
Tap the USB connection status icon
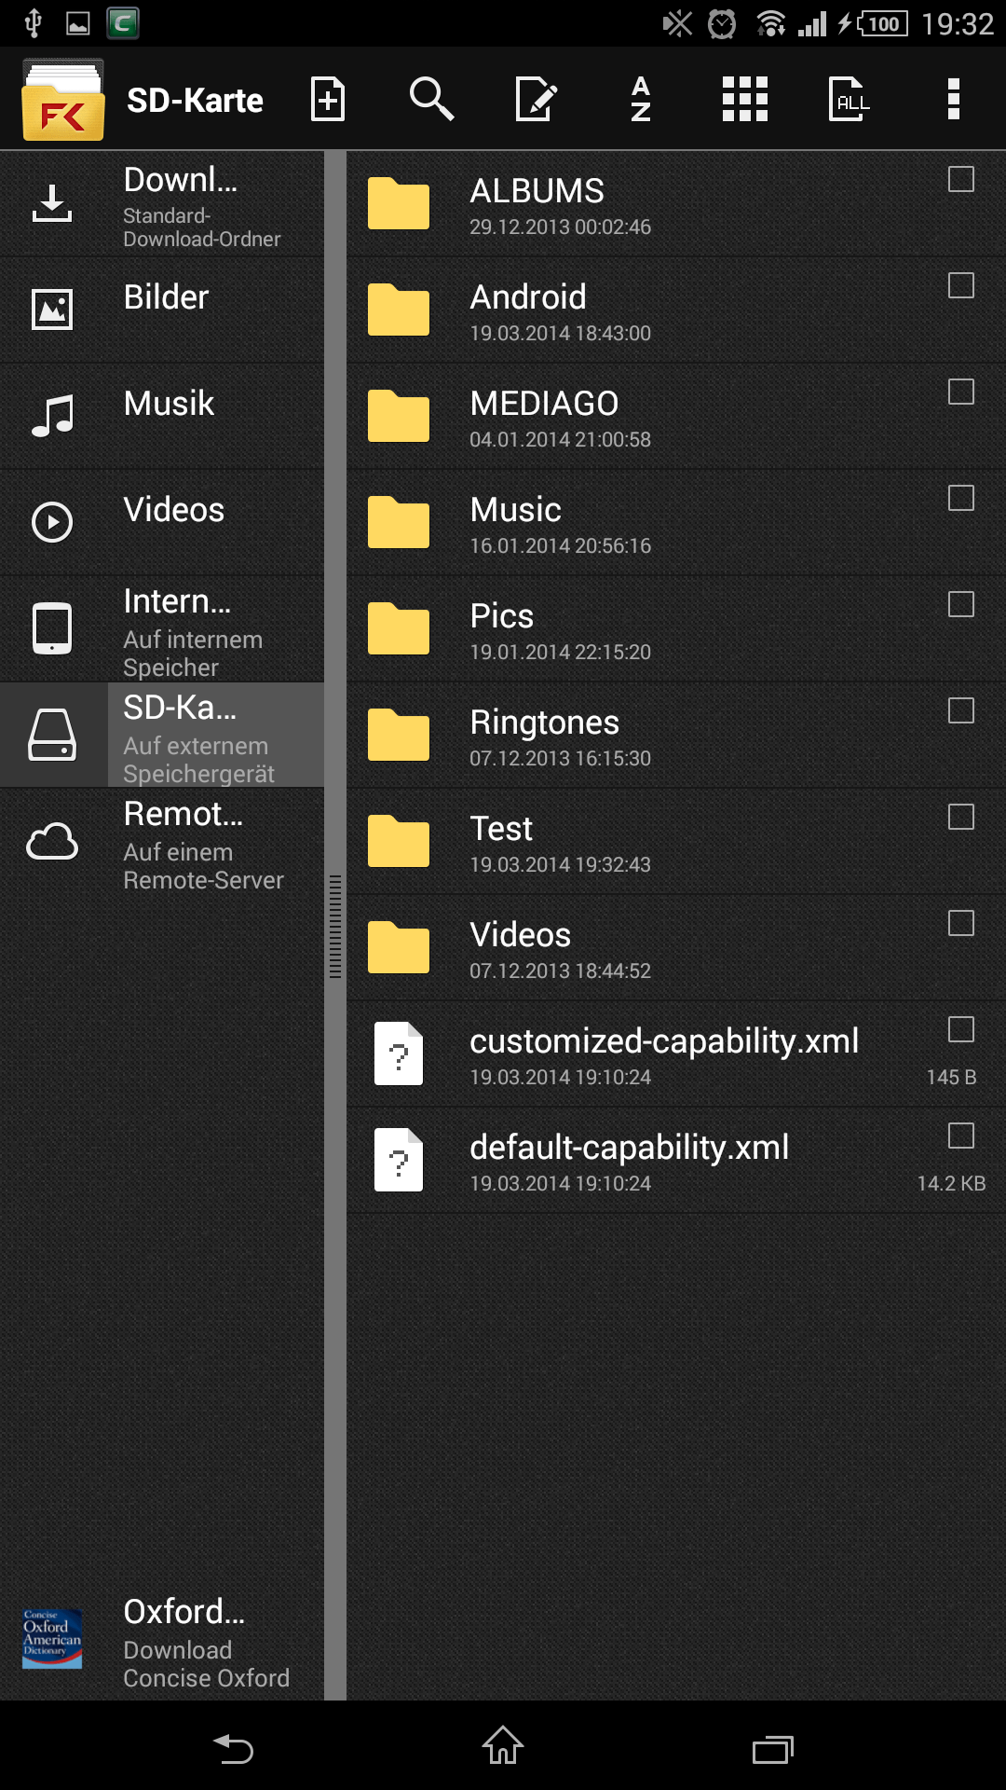point(33,23)
